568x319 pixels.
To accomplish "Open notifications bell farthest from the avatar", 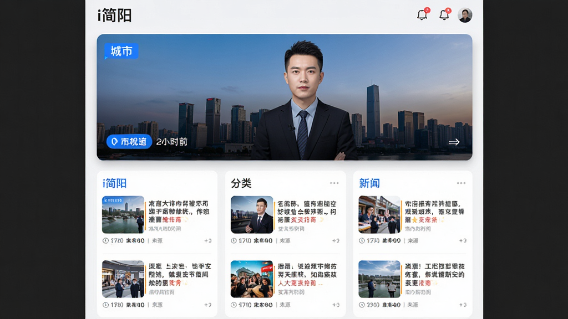I will (x=422, y=15).
